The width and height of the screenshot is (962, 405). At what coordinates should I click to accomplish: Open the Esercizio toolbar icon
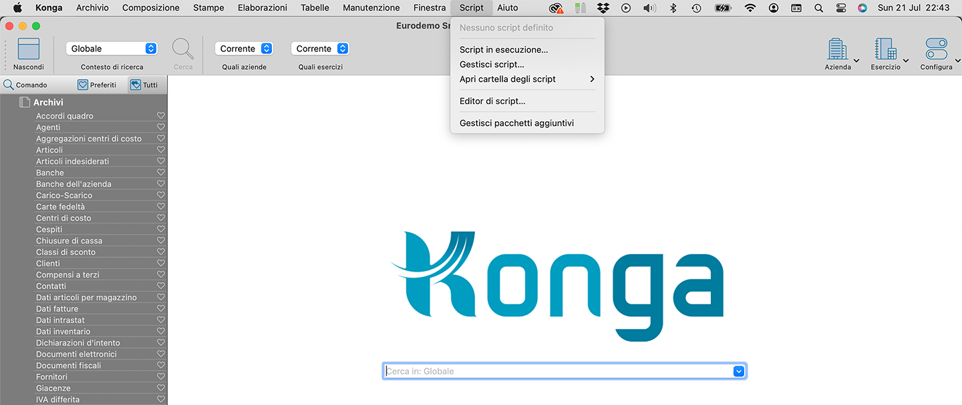(x=885, y=49)
